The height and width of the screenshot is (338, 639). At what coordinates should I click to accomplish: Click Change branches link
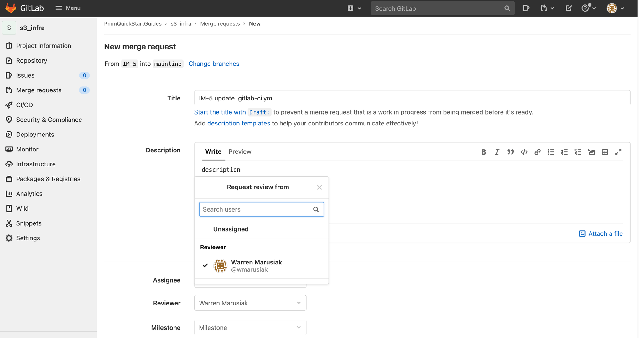214,63
